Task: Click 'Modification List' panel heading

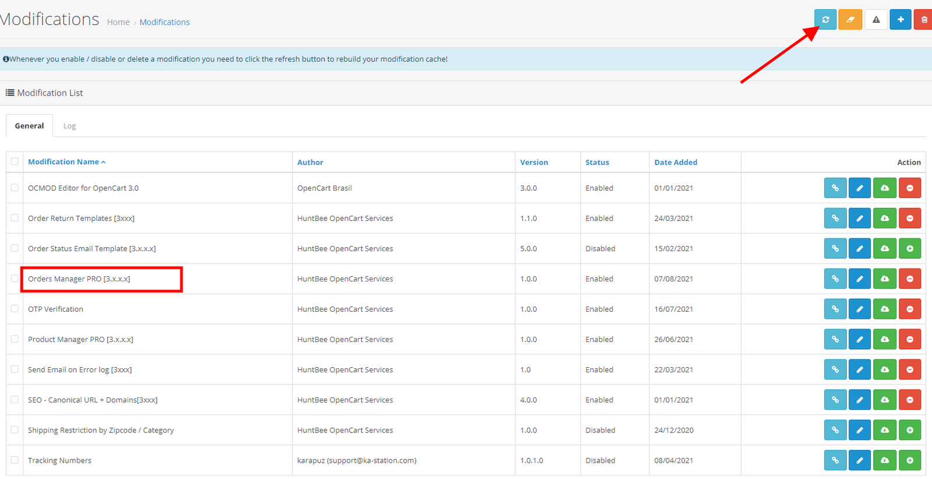Action: click(50, 93)
